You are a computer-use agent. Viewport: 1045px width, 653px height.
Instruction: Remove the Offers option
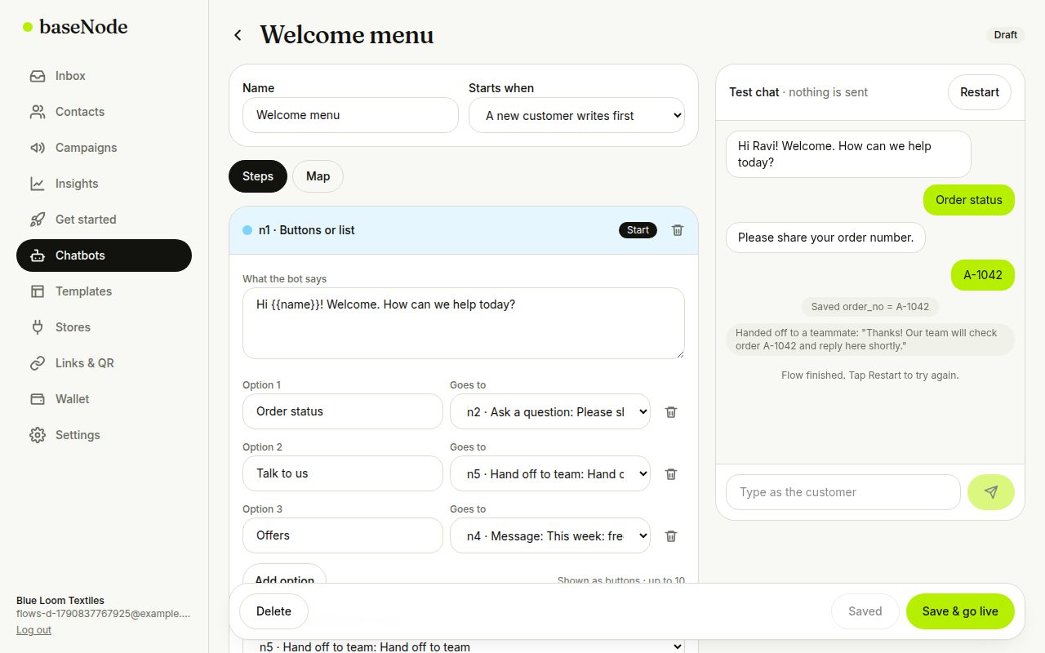tap(671, 536)
